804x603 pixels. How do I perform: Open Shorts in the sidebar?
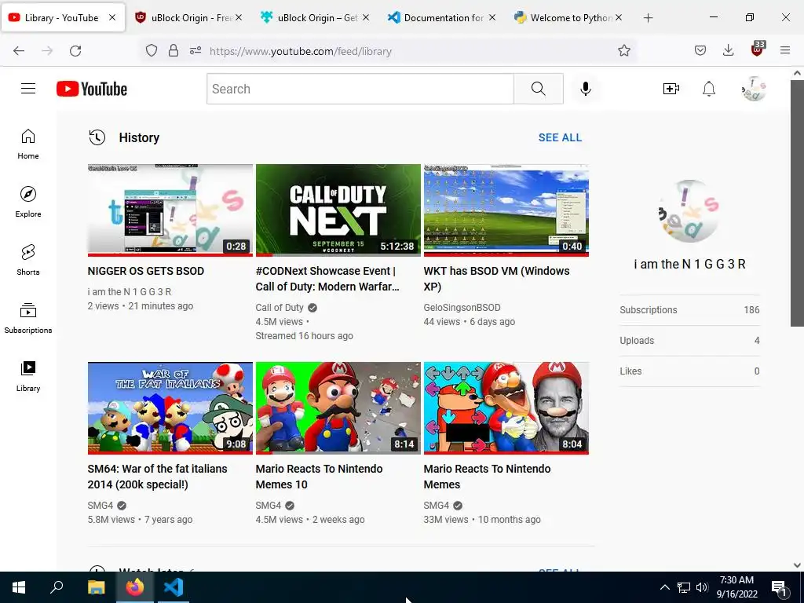coord(28,260)
